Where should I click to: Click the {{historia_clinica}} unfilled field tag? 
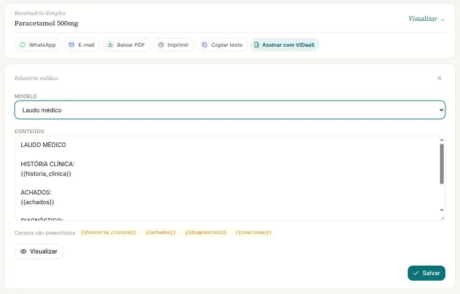pos(109,233)
